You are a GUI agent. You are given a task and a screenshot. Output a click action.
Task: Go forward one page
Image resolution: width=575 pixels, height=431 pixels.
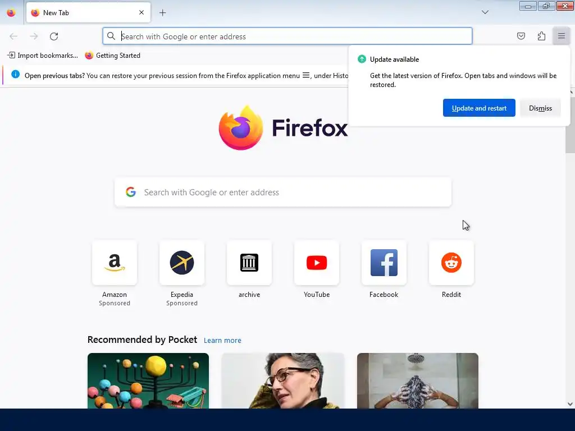pyautogui.click(x=34, y=36)
